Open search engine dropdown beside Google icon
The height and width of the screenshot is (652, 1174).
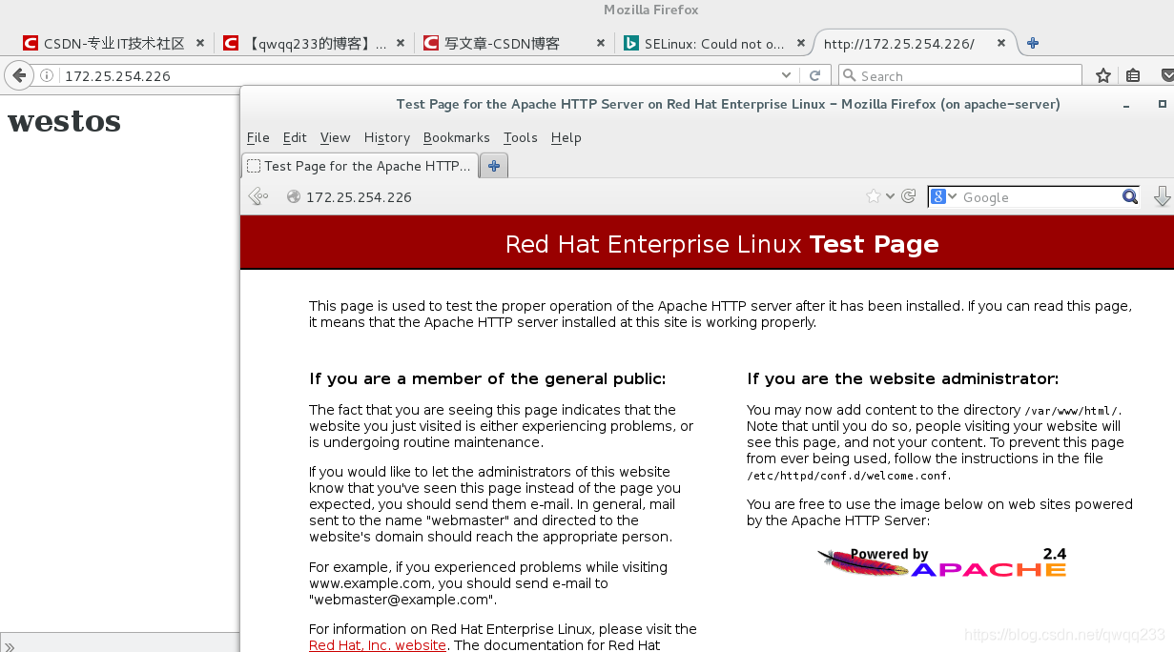pyautogui.click(x=952, y=196)
